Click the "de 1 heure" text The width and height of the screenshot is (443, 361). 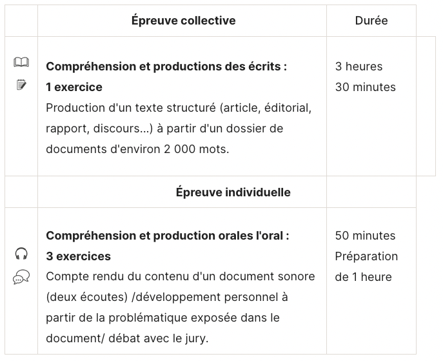(x=363, y=277)
